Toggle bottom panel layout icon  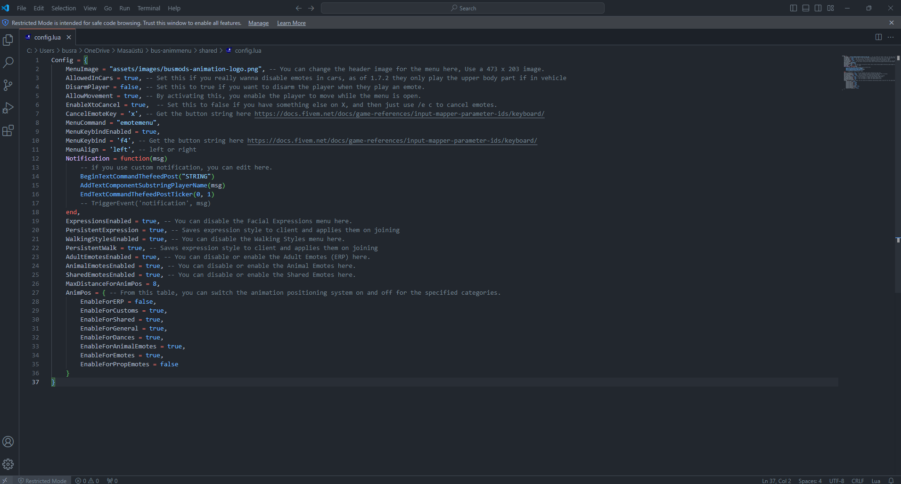pos(806,8)
